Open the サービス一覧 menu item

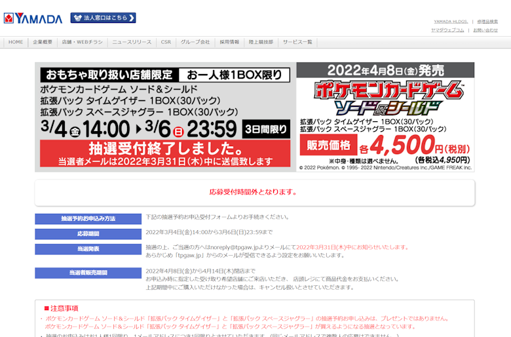297,42
